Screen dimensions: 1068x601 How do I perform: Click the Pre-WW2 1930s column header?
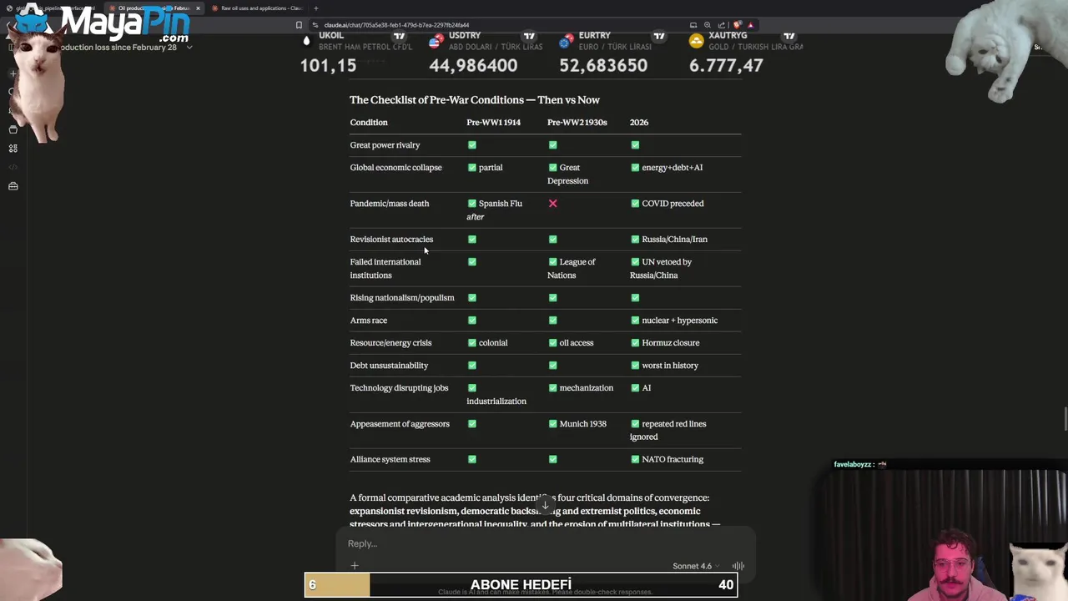pyautogui.click(x=577, y=122)
